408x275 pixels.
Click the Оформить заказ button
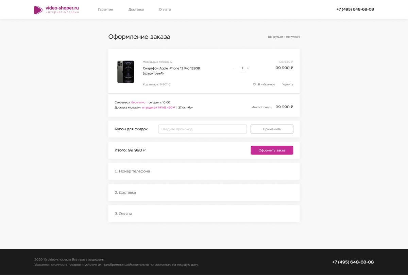(x=272, y=150)
